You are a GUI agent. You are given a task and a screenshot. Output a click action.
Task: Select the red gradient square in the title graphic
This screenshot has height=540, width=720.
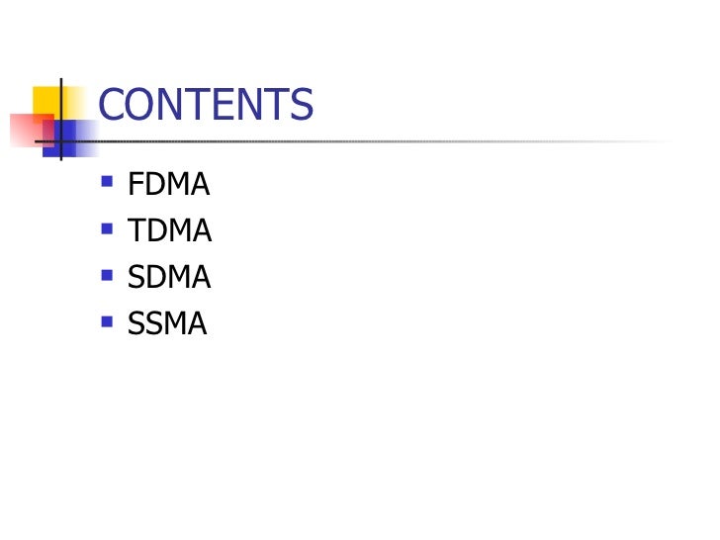point(26,131)
